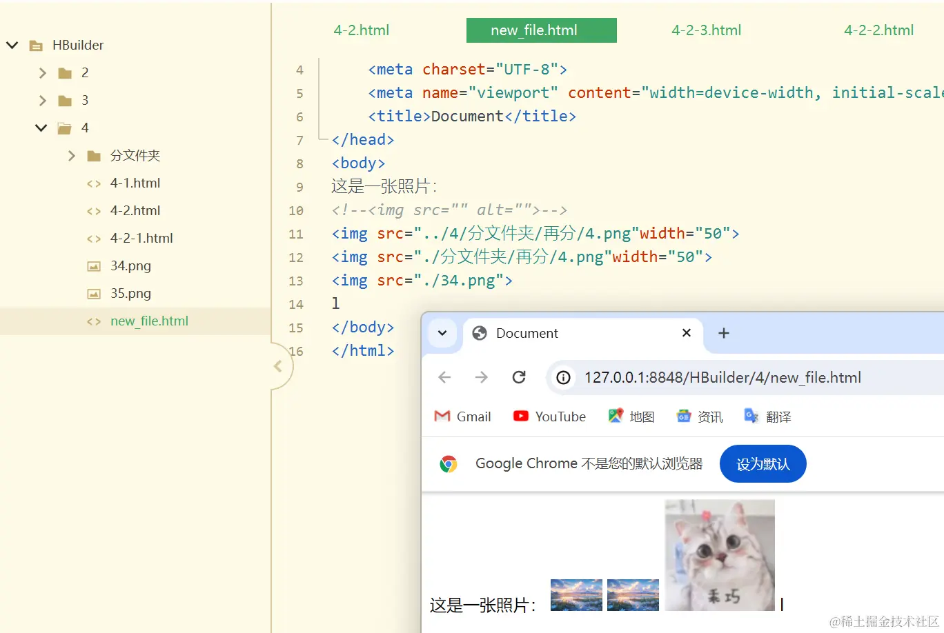This screenshot has height=633, width=944.
Task: Click the image file icon beside 34.png
Action: click(x=94, y=266)
